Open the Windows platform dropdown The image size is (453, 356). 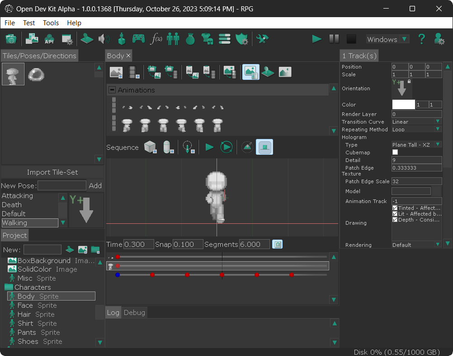coord(387,39)
